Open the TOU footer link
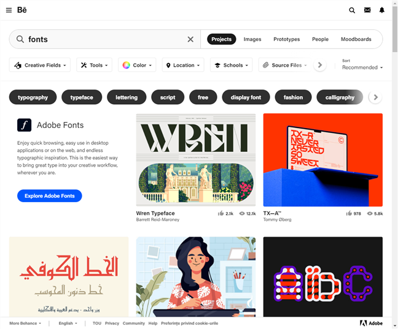This screenshot has width=398, height=329. coord(97,323)
